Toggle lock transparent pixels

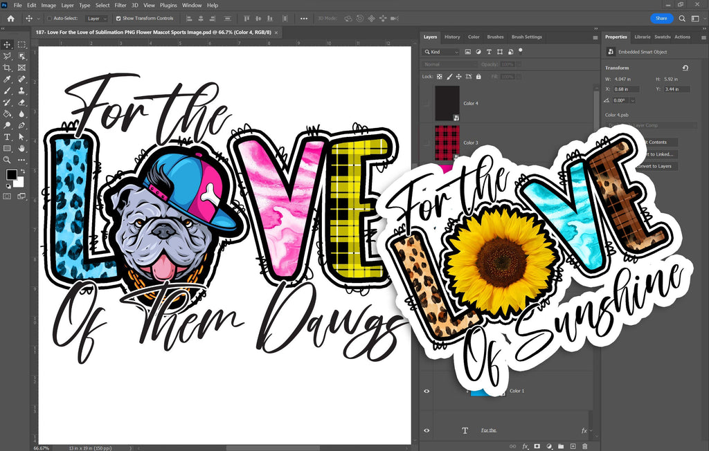(439, 77)
